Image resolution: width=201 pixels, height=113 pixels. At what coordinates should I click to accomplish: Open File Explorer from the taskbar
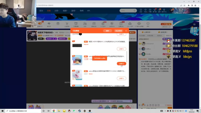point(59,111)
